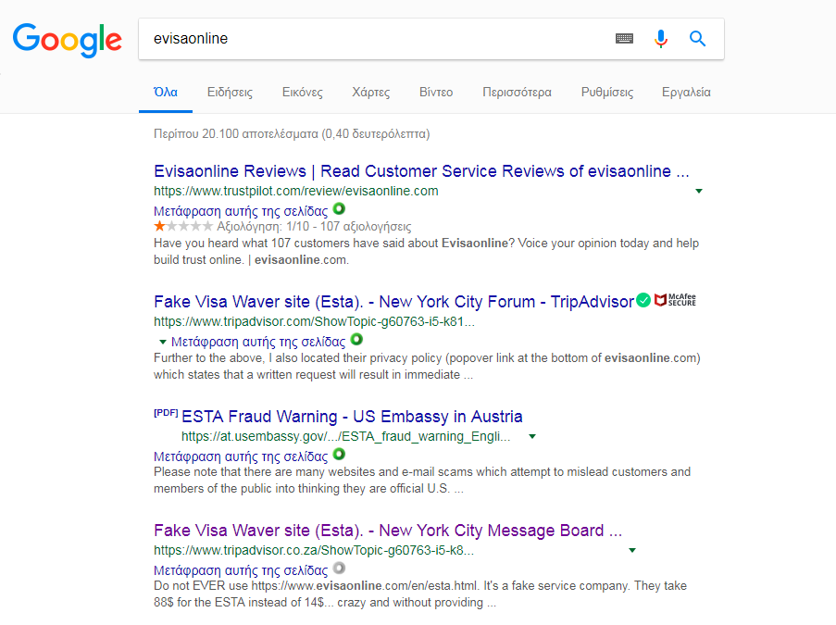
Task: Click the Google logo
Action: click(x=68, y=40)
